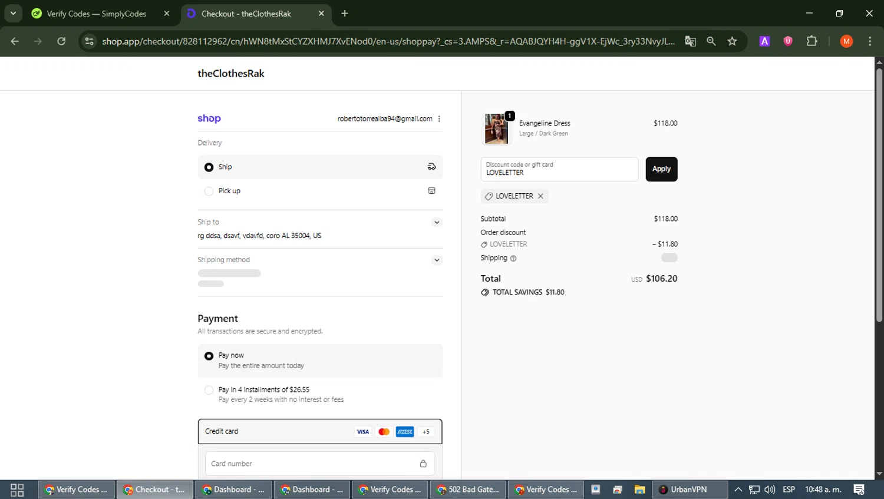Open Chrome's three-dot menu
The height and width of the screenshot is (499, 884).
870,41
